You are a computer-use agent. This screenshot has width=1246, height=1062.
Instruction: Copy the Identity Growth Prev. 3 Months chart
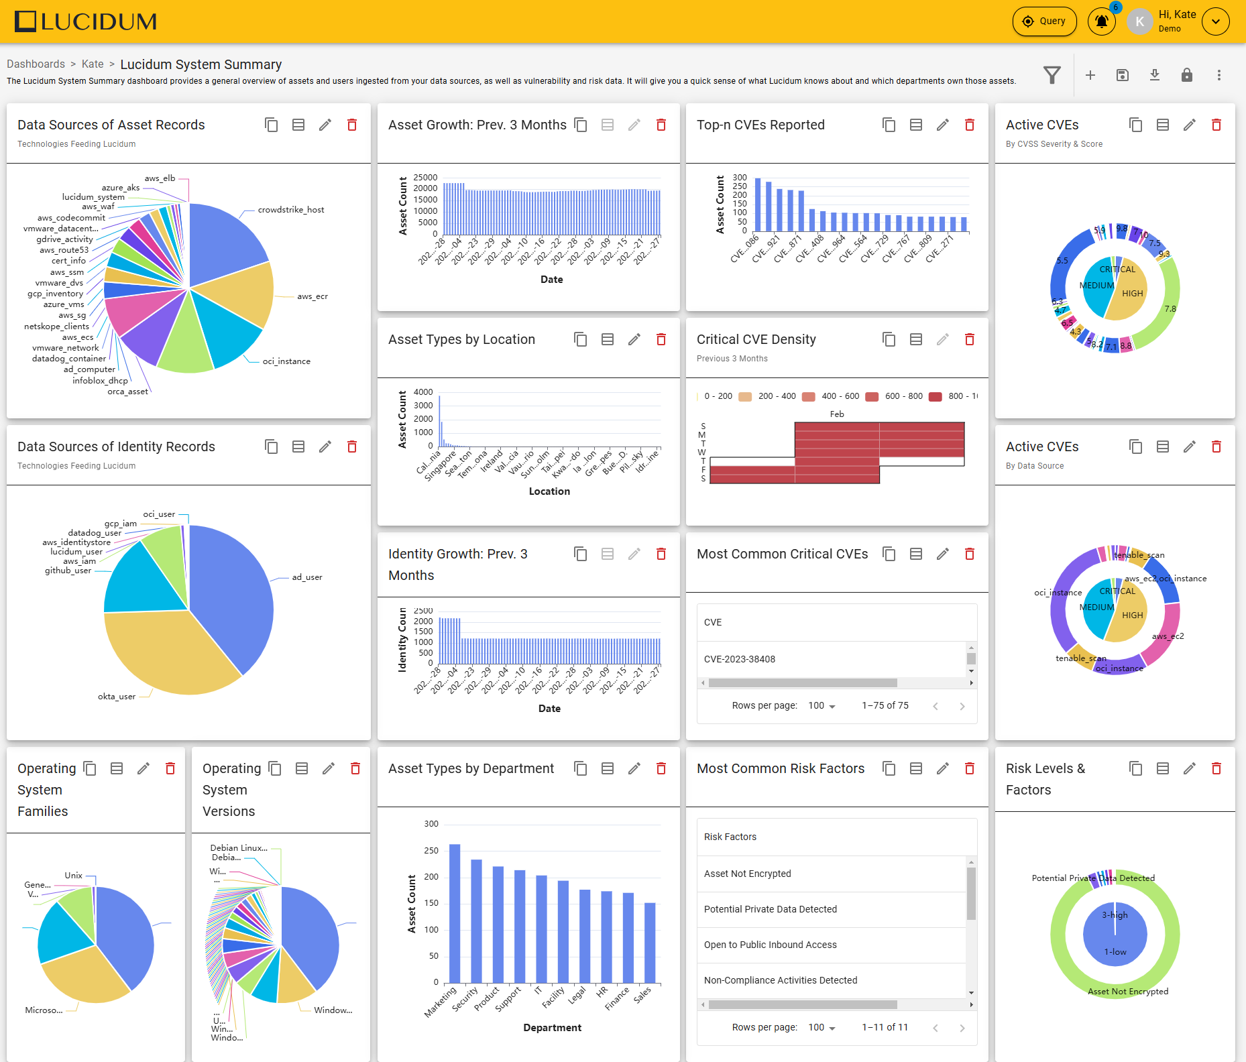tap(581, 554)
